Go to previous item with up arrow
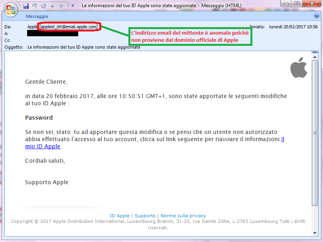The image size is (323, 242). point(52,6)
